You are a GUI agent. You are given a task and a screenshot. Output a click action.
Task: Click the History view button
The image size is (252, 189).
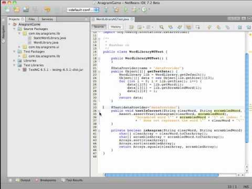pyautogui.click(x=115, y=27)
